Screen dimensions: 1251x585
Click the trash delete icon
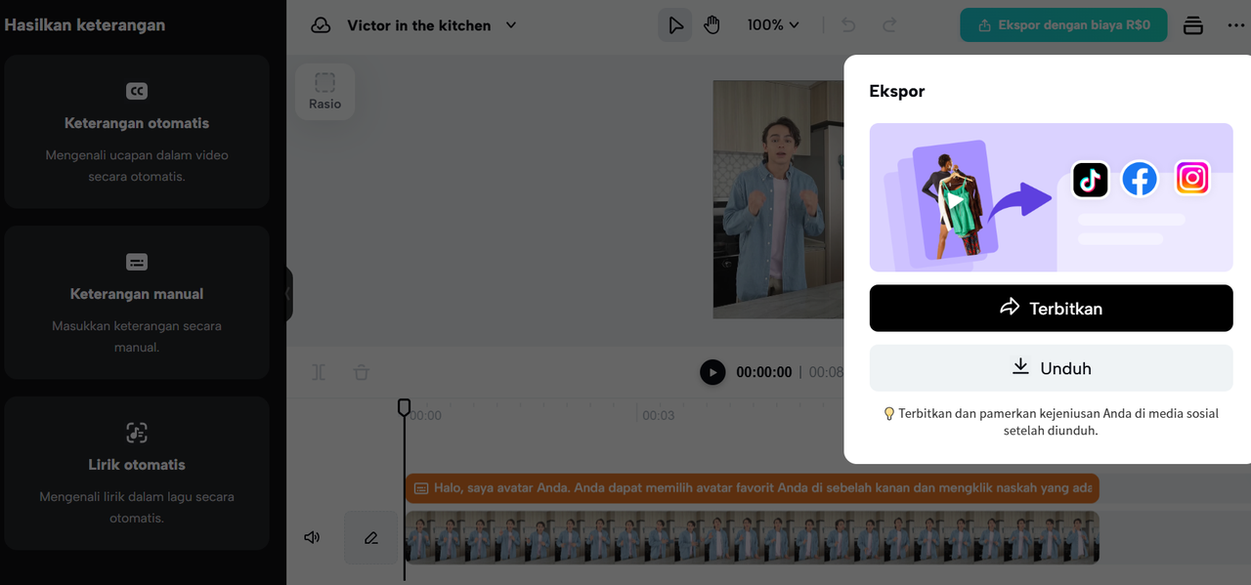pyautogui.click(x=362, y=372)
